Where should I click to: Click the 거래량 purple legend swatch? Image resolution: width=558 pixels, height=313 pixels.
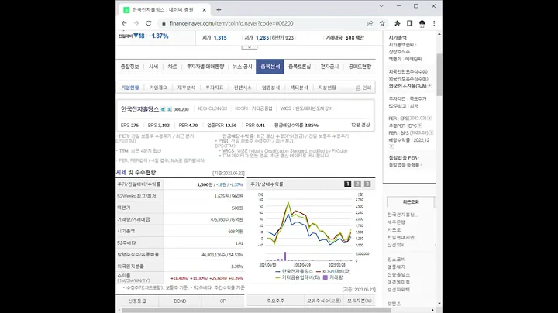coord(325,277)
